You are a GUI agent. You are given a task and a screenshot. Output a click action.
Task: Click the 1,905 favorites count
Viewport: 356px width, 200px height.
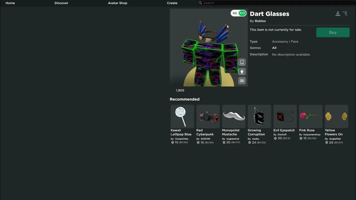180,91
